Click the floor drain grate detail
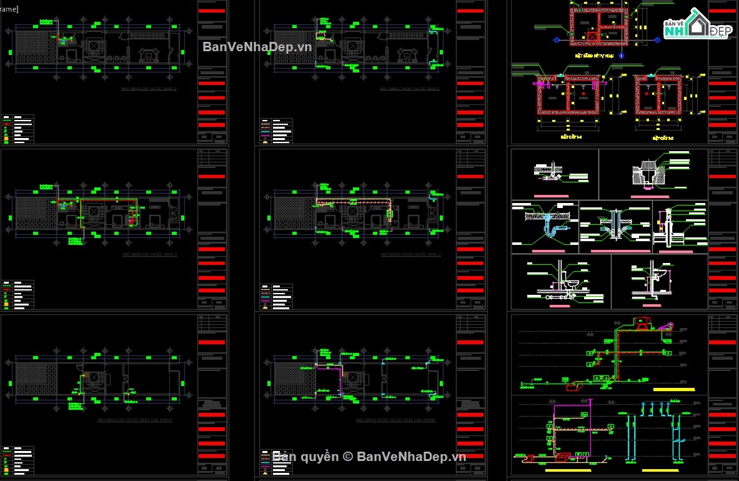 click(647, 172)
